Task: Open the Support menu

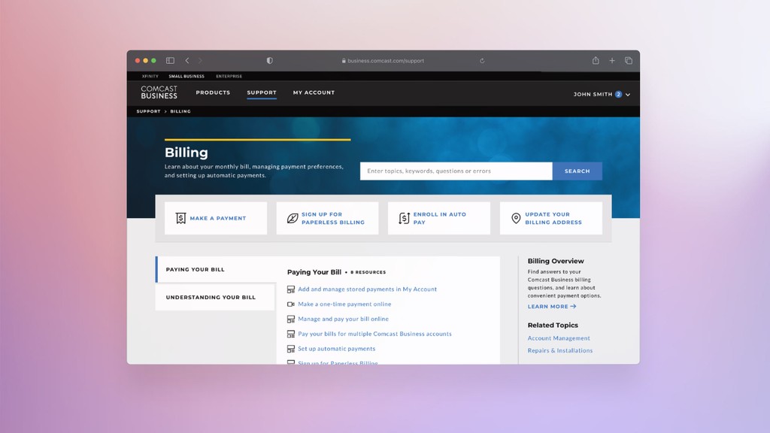Action: tap(262, 92)
